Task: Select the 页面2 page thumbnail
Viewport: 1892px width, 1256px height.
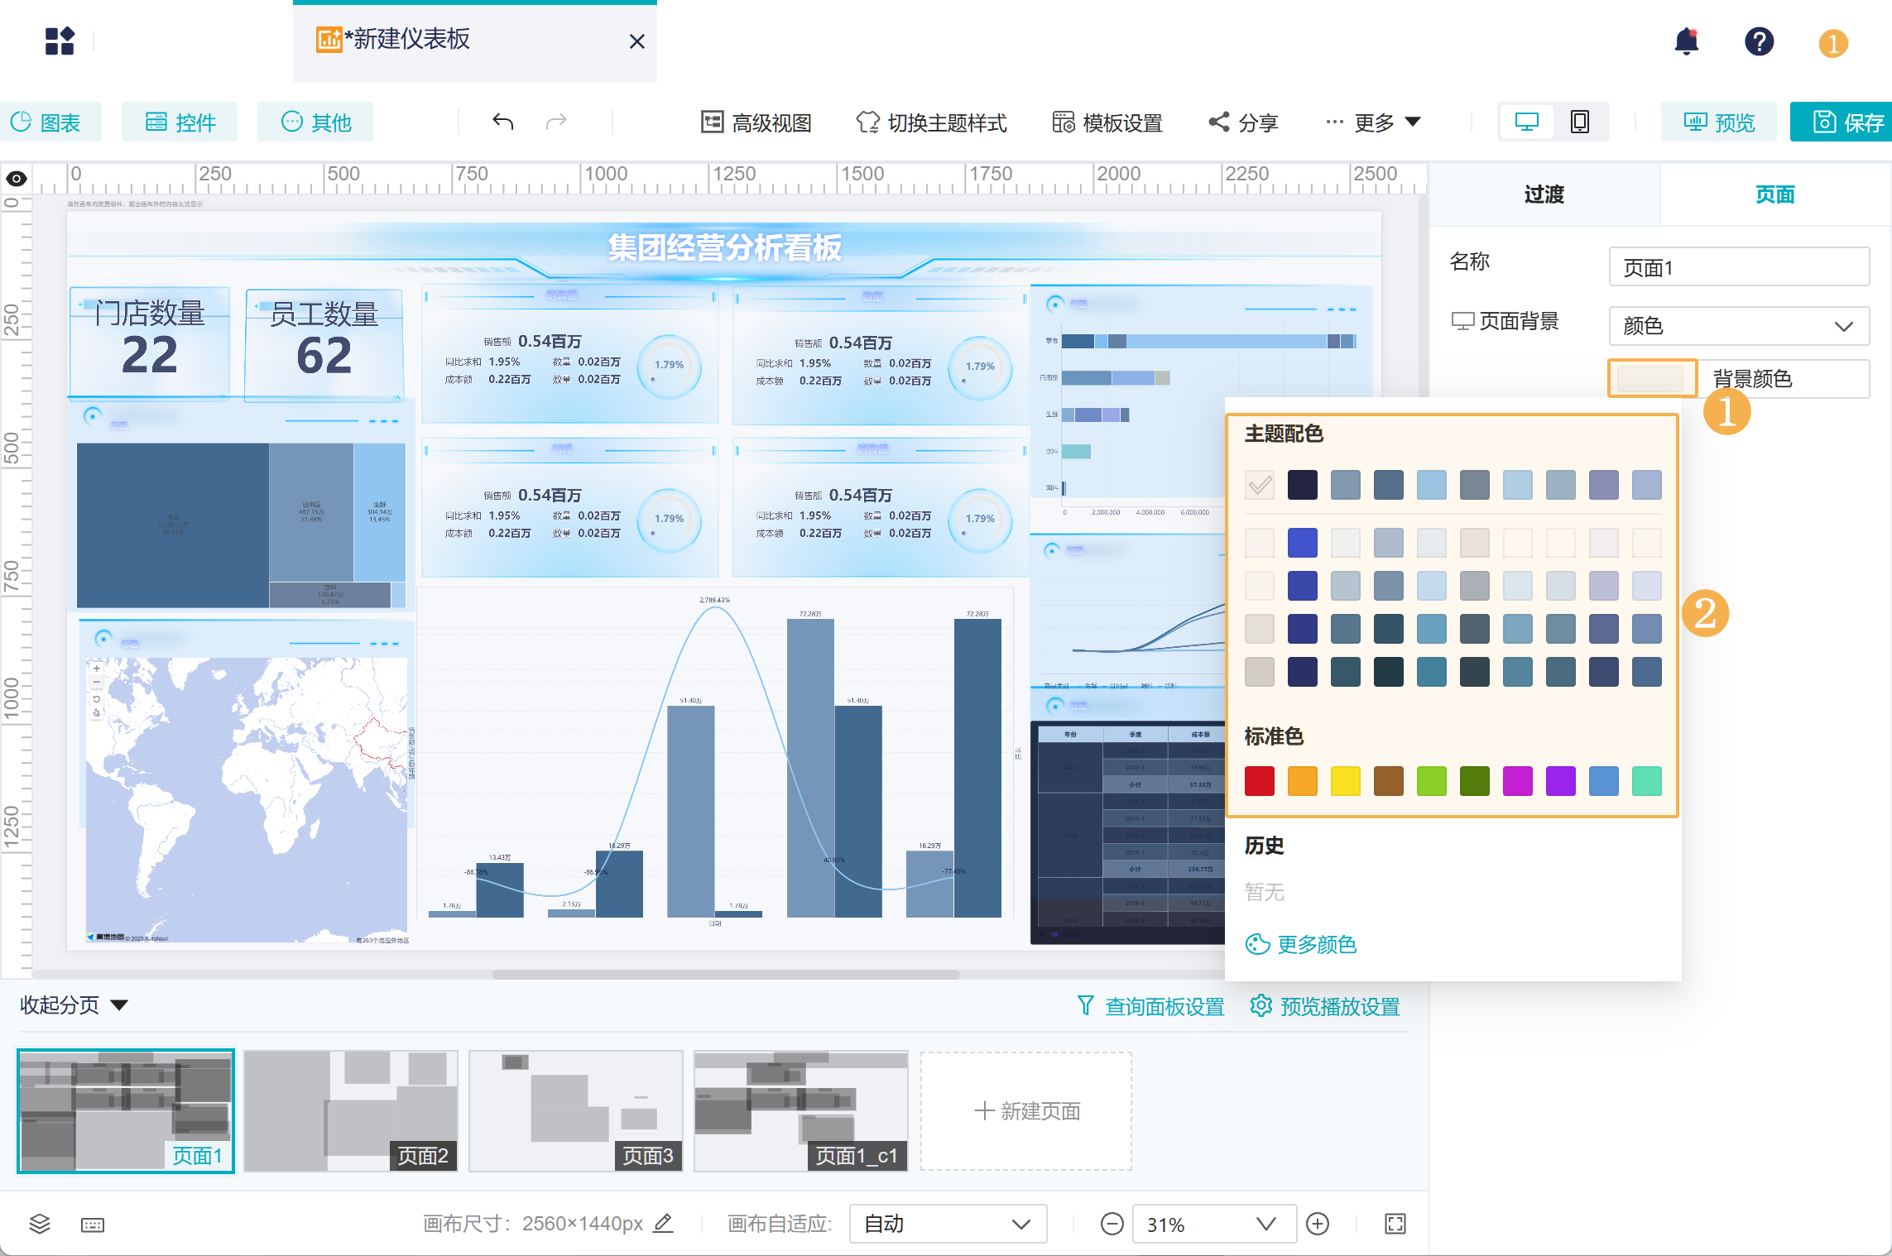Action: 351,1110
